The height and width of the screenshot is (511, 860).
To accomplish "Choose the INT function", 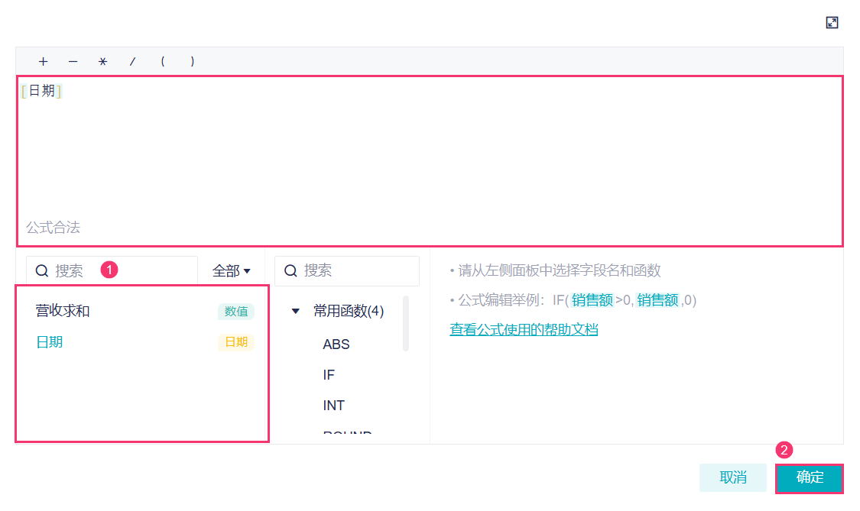I will click(333, 406).
